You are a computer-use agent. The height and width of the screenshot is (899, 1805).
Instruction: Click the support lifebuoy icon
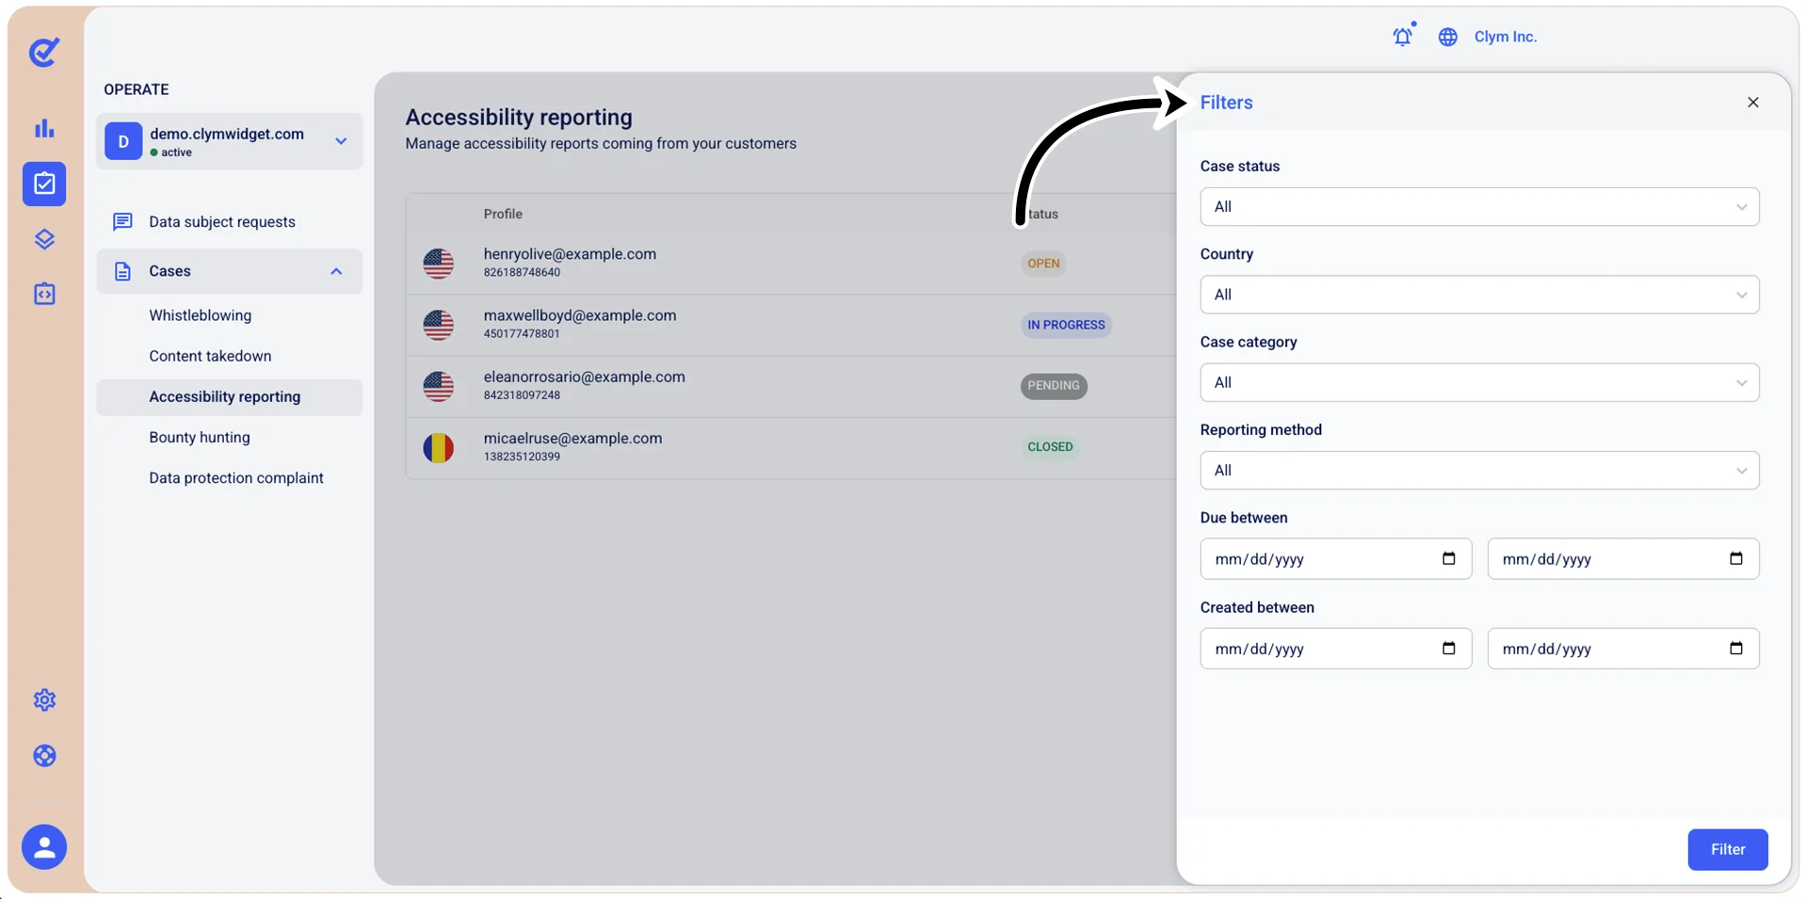click(44, 756)
